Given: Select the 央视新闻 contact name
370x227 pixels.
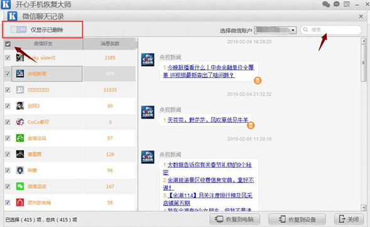Looking at the screenshot, I should (x=37, y=74).
